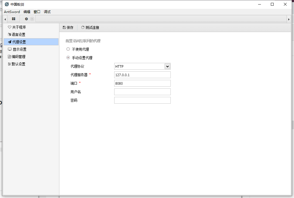Screen dimensions: 294x198
Task: Click the monitor icon beside 显示设置
Action: pos(10,49)
